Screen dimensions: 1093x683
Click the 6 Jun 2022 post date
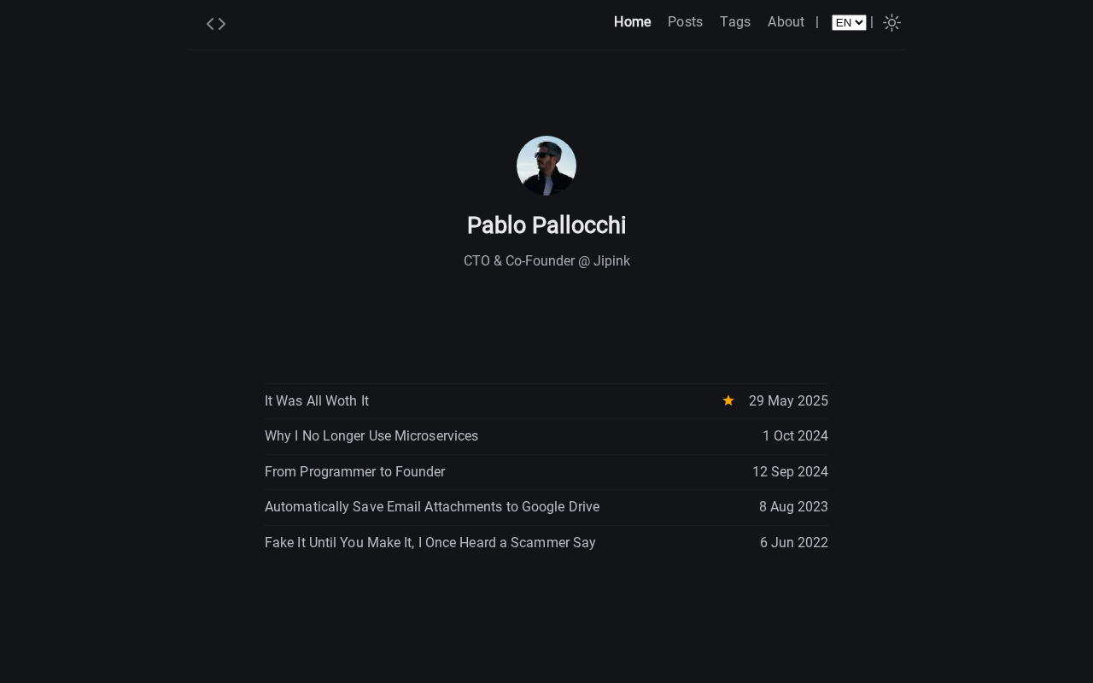[x=794, y=543]
